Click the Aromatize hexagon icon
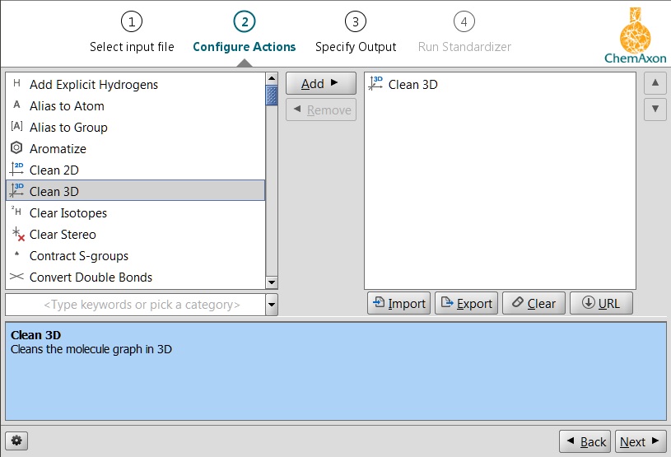Viewport: 671px width, 457px height. (16, 148)
